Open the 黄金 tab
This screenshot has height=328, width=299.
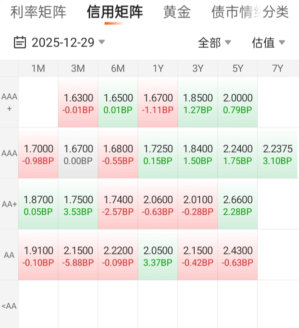pyautogui.click(x=177, y=12)
